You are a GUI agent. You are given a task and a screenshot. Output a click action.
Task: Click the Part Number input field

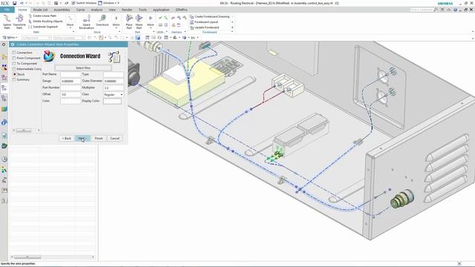71,88
